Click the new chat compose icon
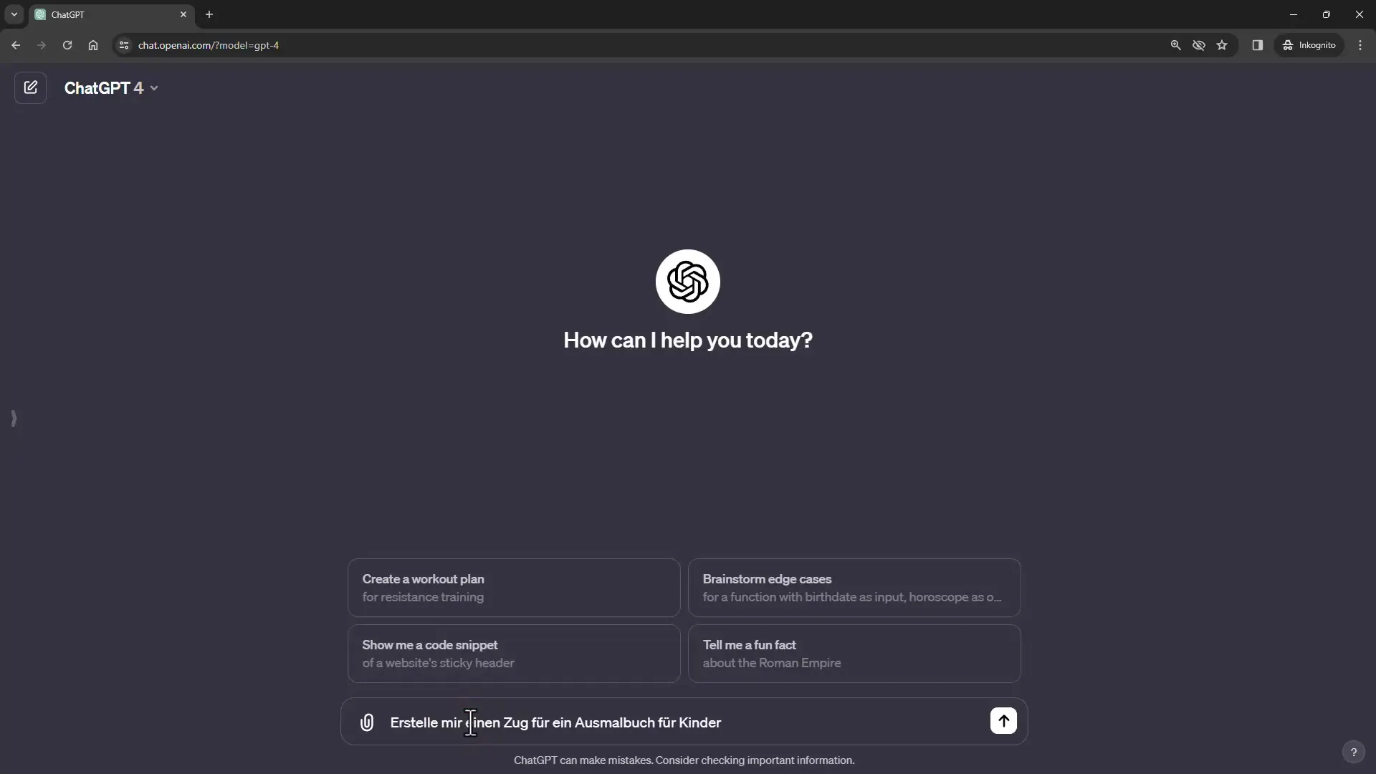Screen dimensions: 1376x774 tap(29, 87)
